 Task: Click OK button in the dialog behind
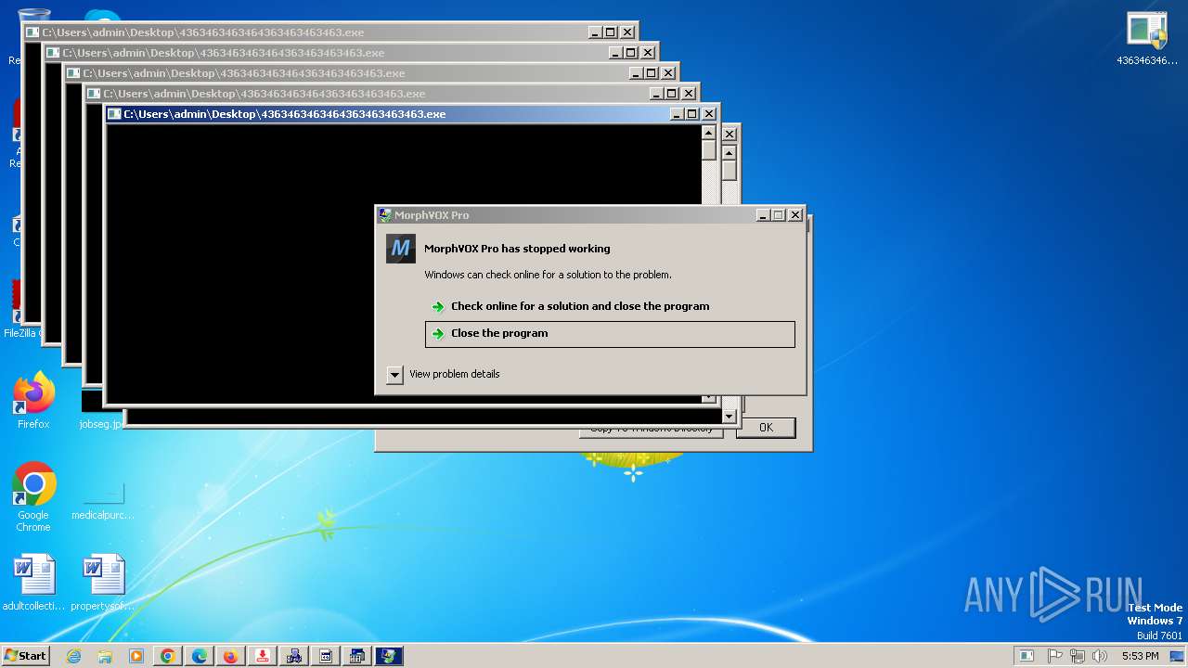click(x=766, y=428)
